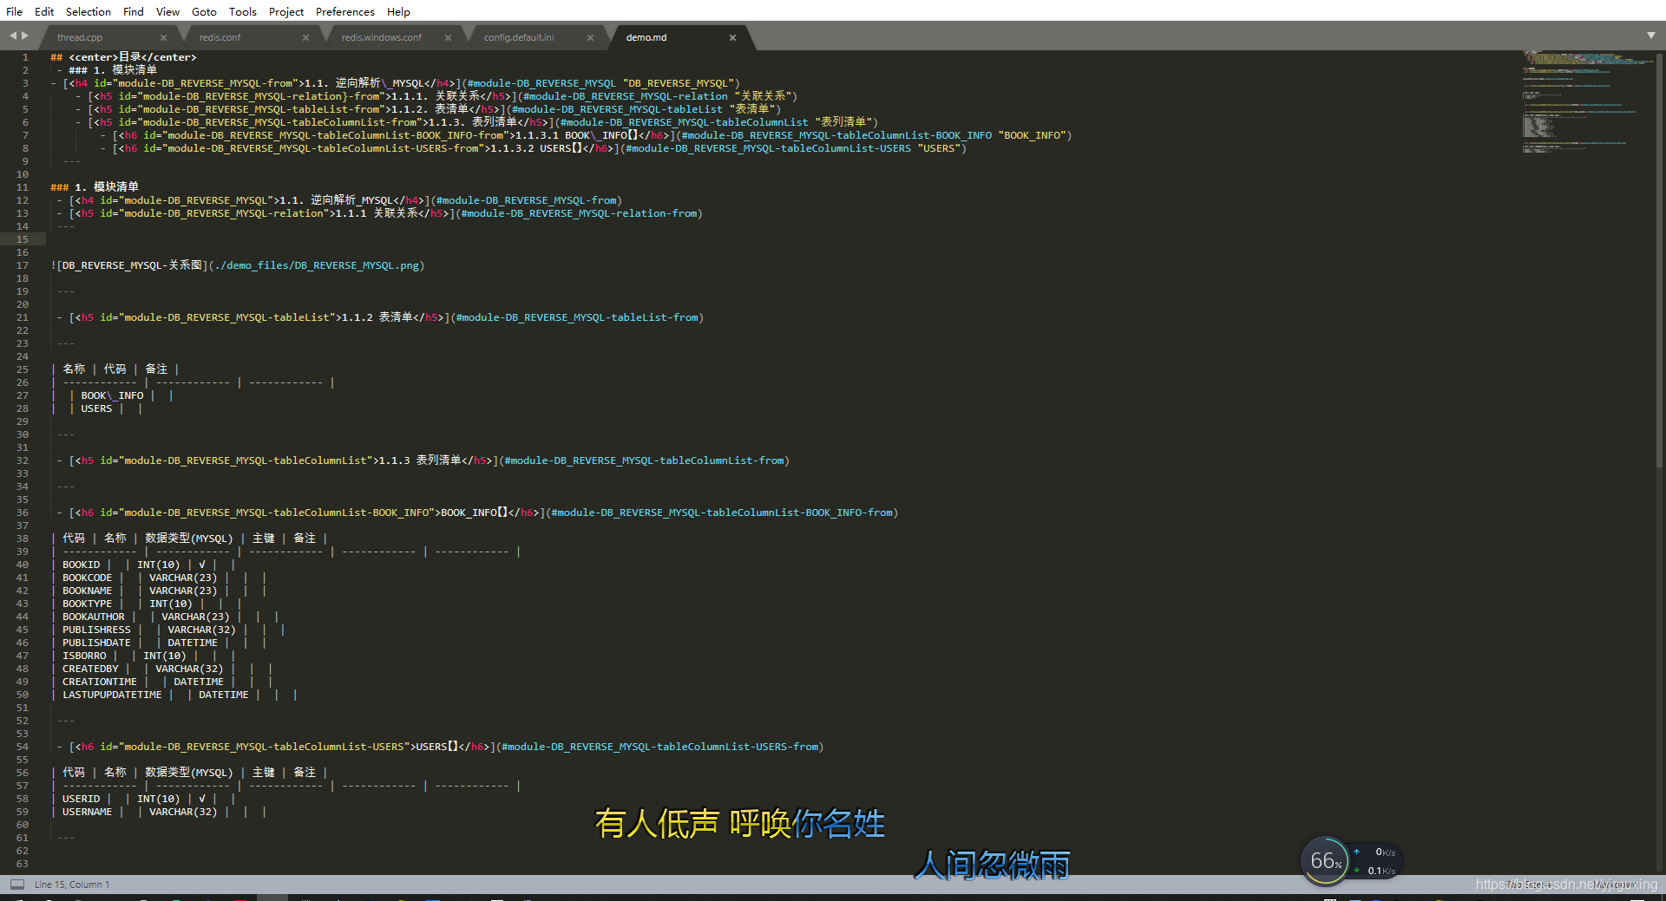Close the redis.windows.conf tab

click(x=448, y=37)
